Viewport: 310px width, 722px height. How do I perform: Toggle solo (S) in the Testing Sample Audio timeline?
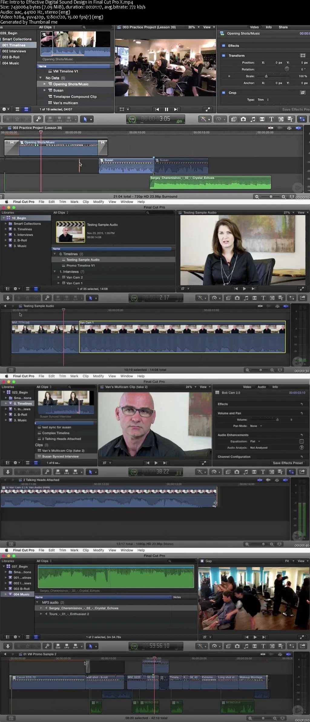point(277,306)
